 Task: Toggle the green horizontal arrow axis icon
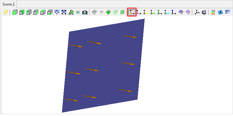click(153, 12)
